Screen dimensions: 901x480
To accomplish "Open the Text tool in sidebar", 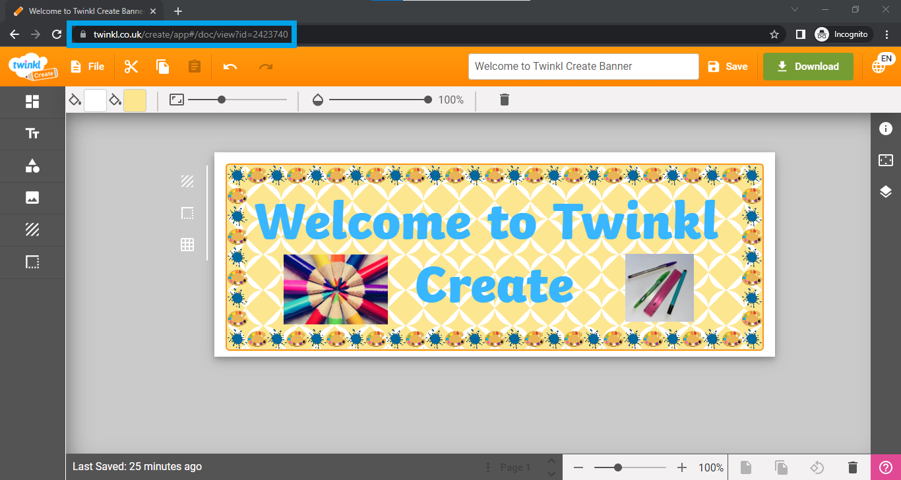I will point(32,134).
